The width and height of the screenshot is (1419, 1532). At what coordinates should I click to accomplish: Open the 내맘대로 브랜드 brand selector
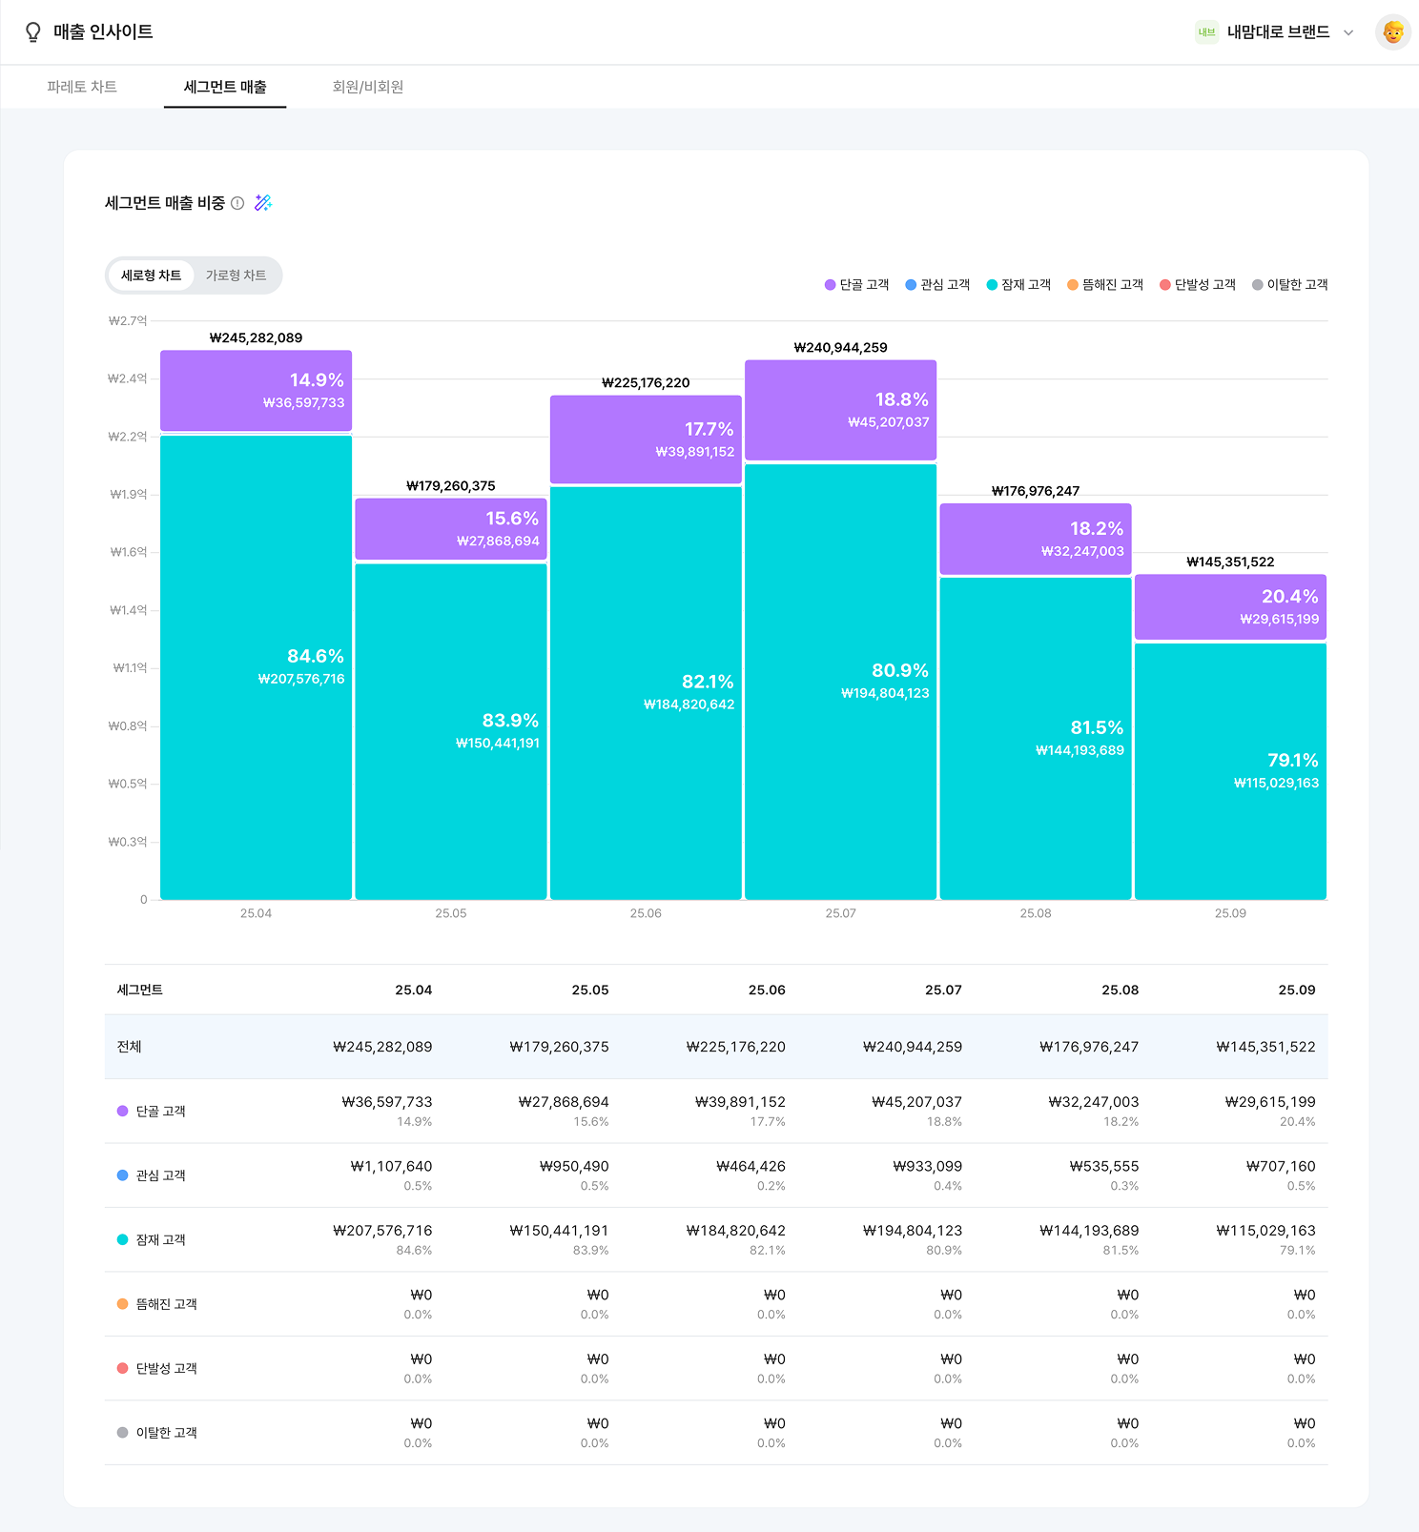point(1277,32)
